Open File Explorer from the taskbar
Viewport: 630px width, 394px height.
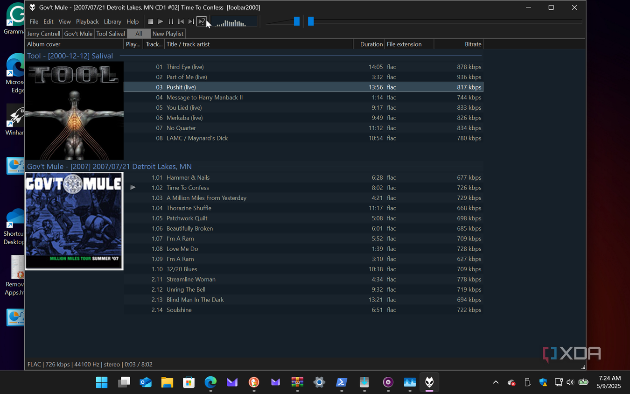coord(167,382)
